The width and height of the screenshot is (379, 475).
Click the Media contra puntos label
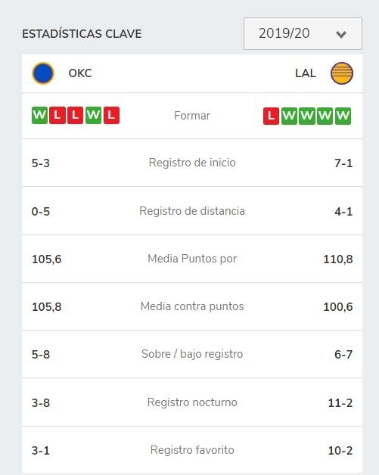pos(192,306)
